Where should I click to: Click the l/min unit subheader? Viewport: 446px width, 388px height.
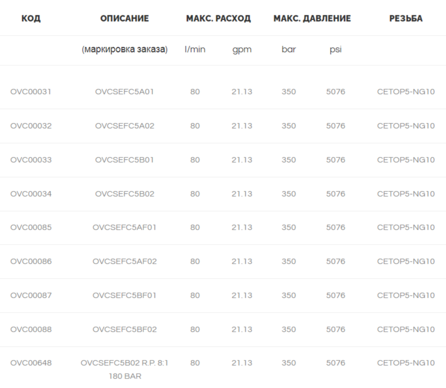[x=195, y=49]
